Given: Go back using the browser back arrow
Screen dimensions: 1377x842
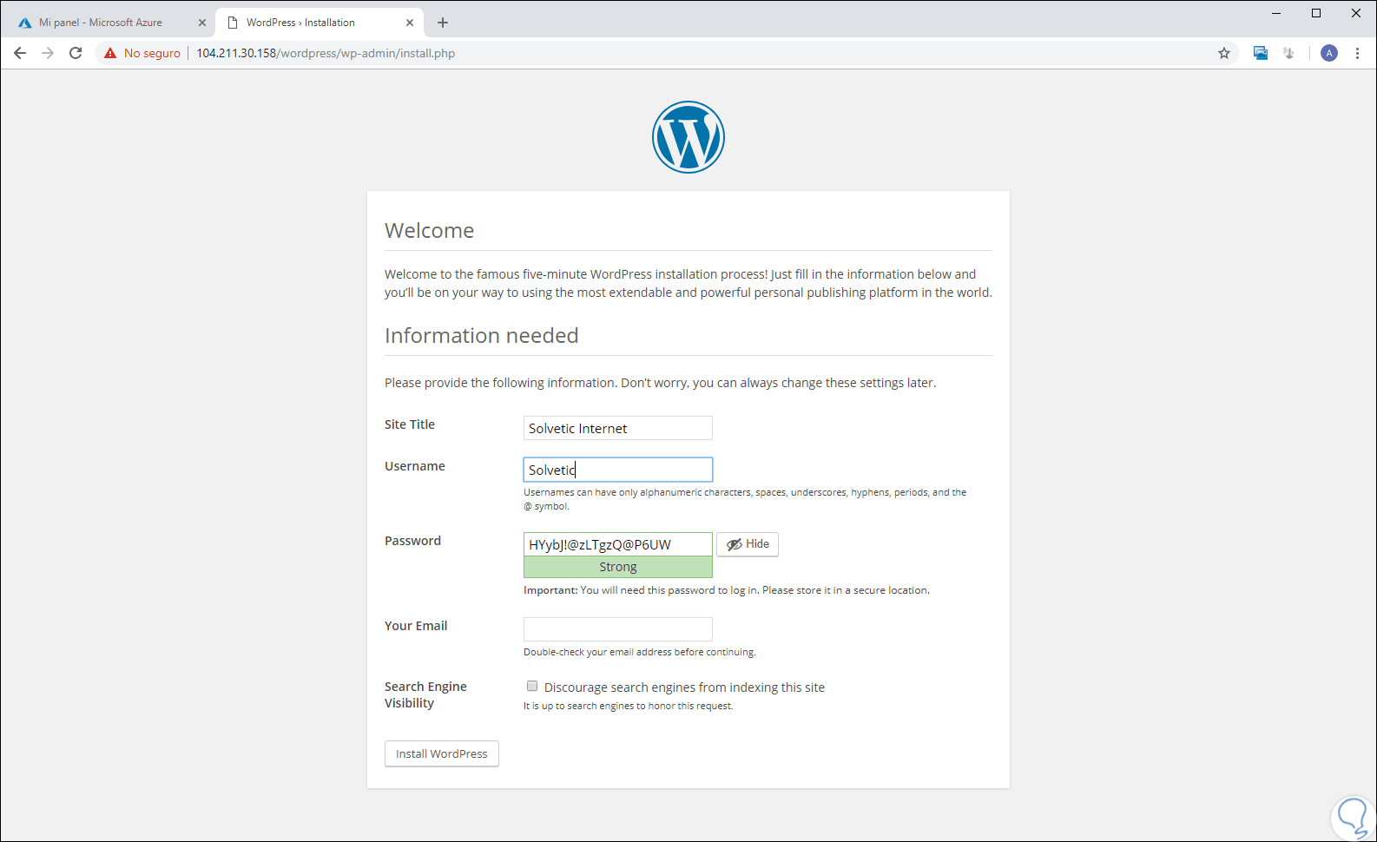Looking at the screenshot, I should pos(20,53).
